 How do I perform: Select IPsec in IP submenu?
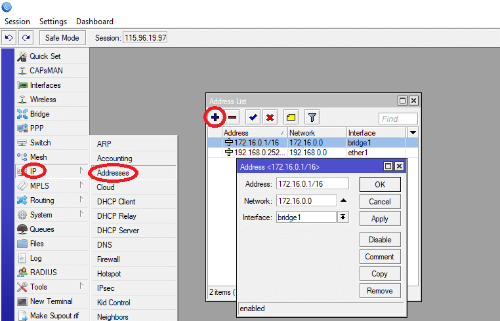pos(134,288)
